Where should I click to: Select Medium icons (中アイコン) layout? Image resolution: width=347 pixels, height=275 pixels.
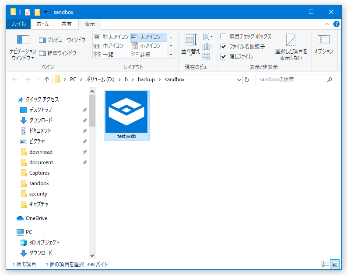[109, 46]
